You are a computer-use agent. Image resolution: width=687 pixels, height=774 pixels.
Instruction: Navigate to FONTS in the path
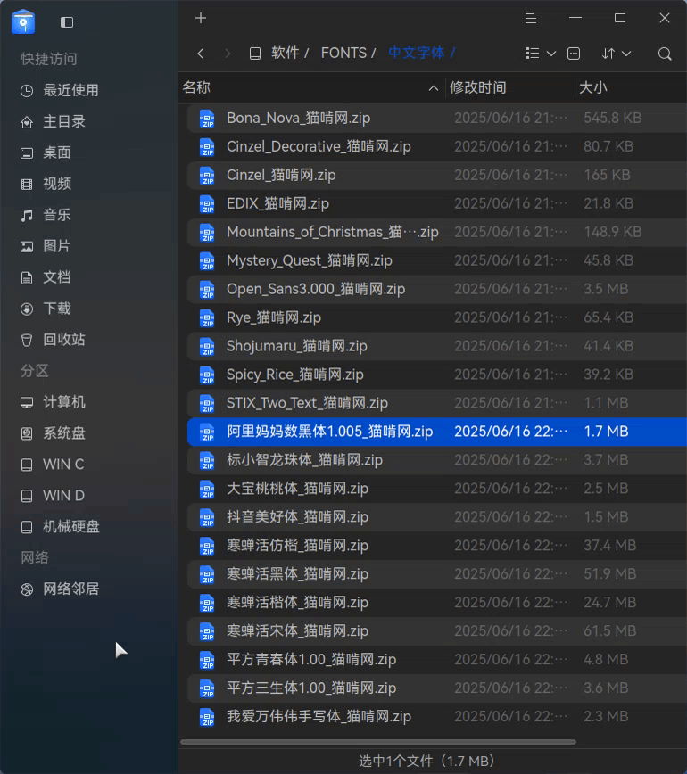(343, 53)
